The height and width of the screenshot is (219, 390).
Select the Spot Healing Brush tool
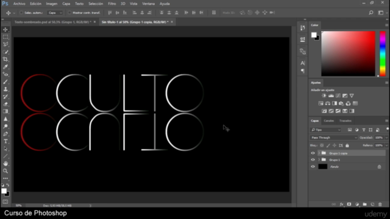5,74
